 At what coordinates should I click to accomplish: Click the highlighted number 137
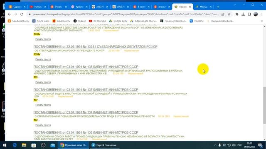[x=36, y=100]
